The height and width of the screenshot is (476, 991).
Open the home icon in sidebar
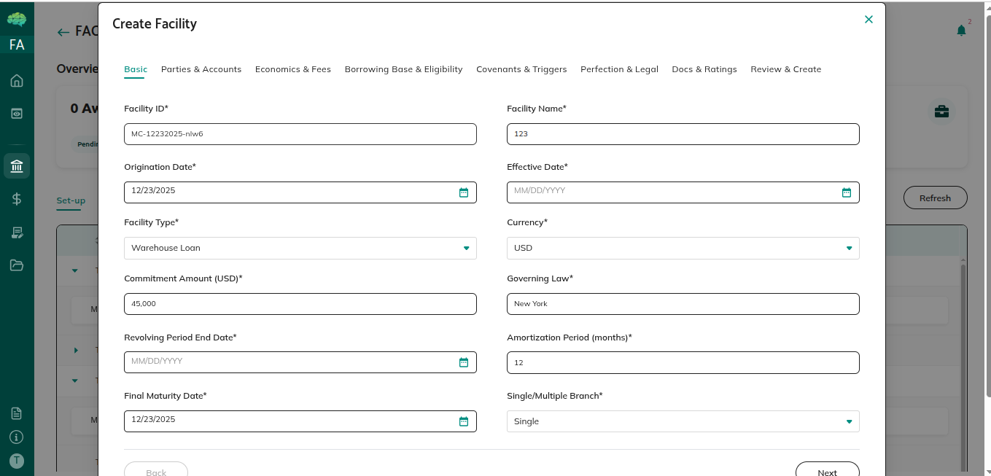(17, 81)
